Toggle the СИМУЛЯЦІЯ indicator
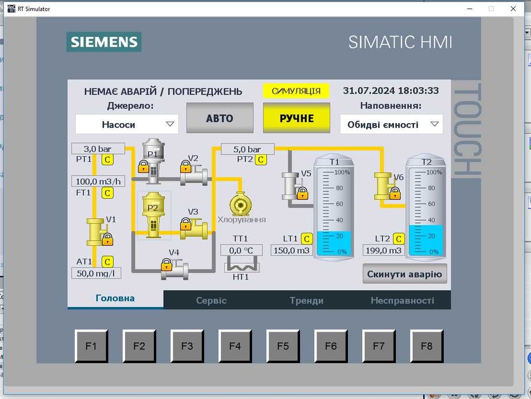 297,91
